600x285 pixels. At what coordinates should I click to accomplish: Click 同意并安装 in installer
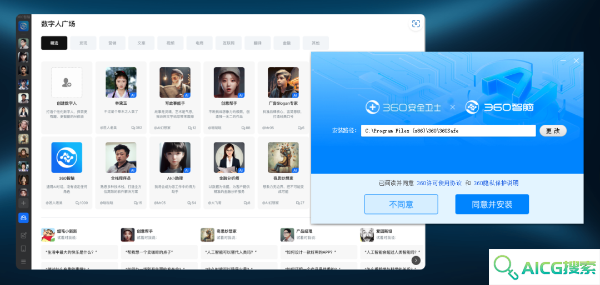[492, 205]
